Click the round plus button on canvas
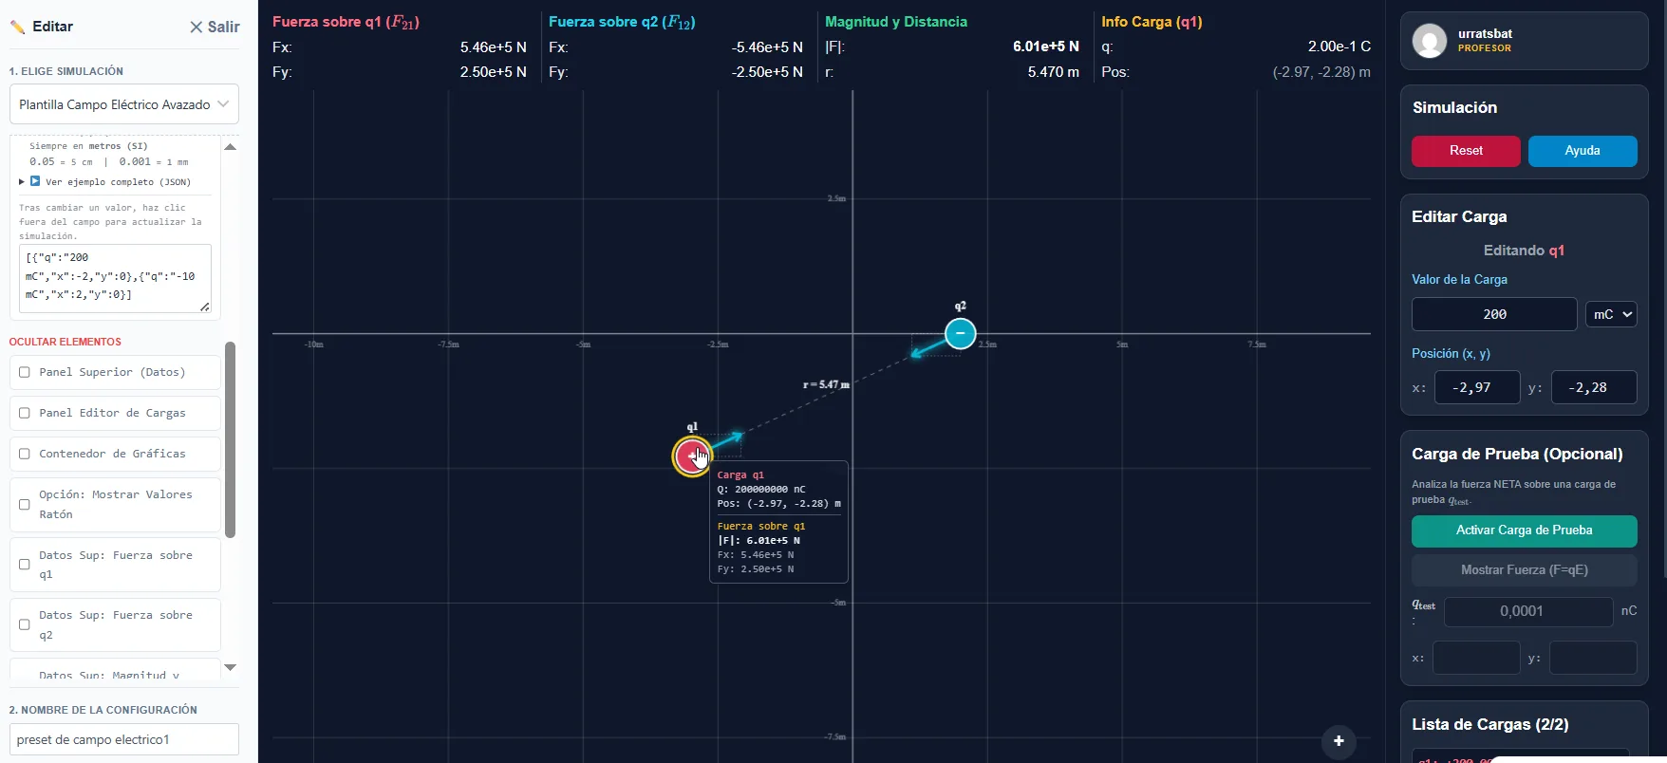Screen dimensions: 1667x763 (1339, 741)
